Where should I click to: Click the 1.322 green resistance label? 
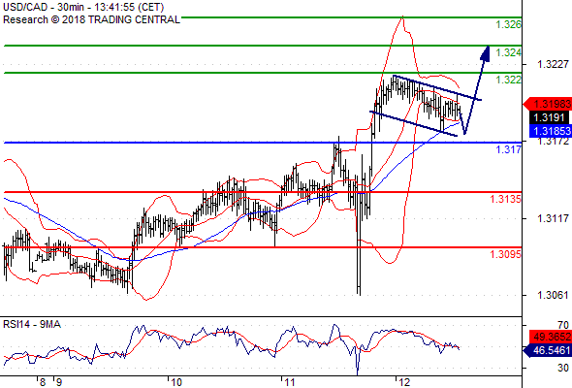[x=509, y=80]
